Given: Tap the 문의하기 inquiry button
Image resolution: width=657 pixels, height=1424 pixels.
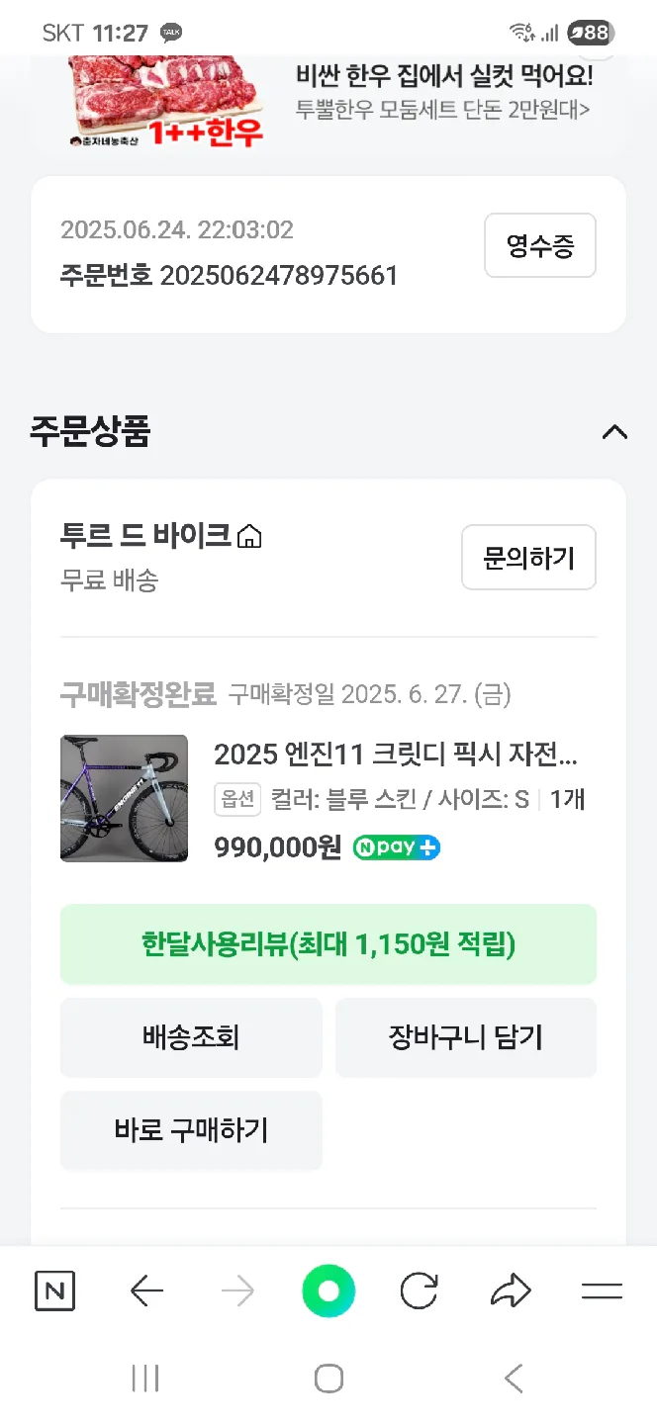Looking at the screenshot, I should (x=528, y=558).
